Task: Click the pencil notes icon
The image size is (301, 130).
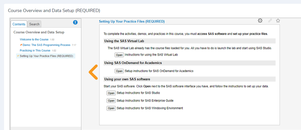Action: point(270,21)
